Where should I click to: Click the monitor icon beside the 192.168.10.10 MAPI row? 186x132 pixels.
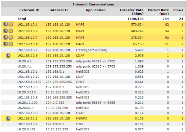pos(5,44)
